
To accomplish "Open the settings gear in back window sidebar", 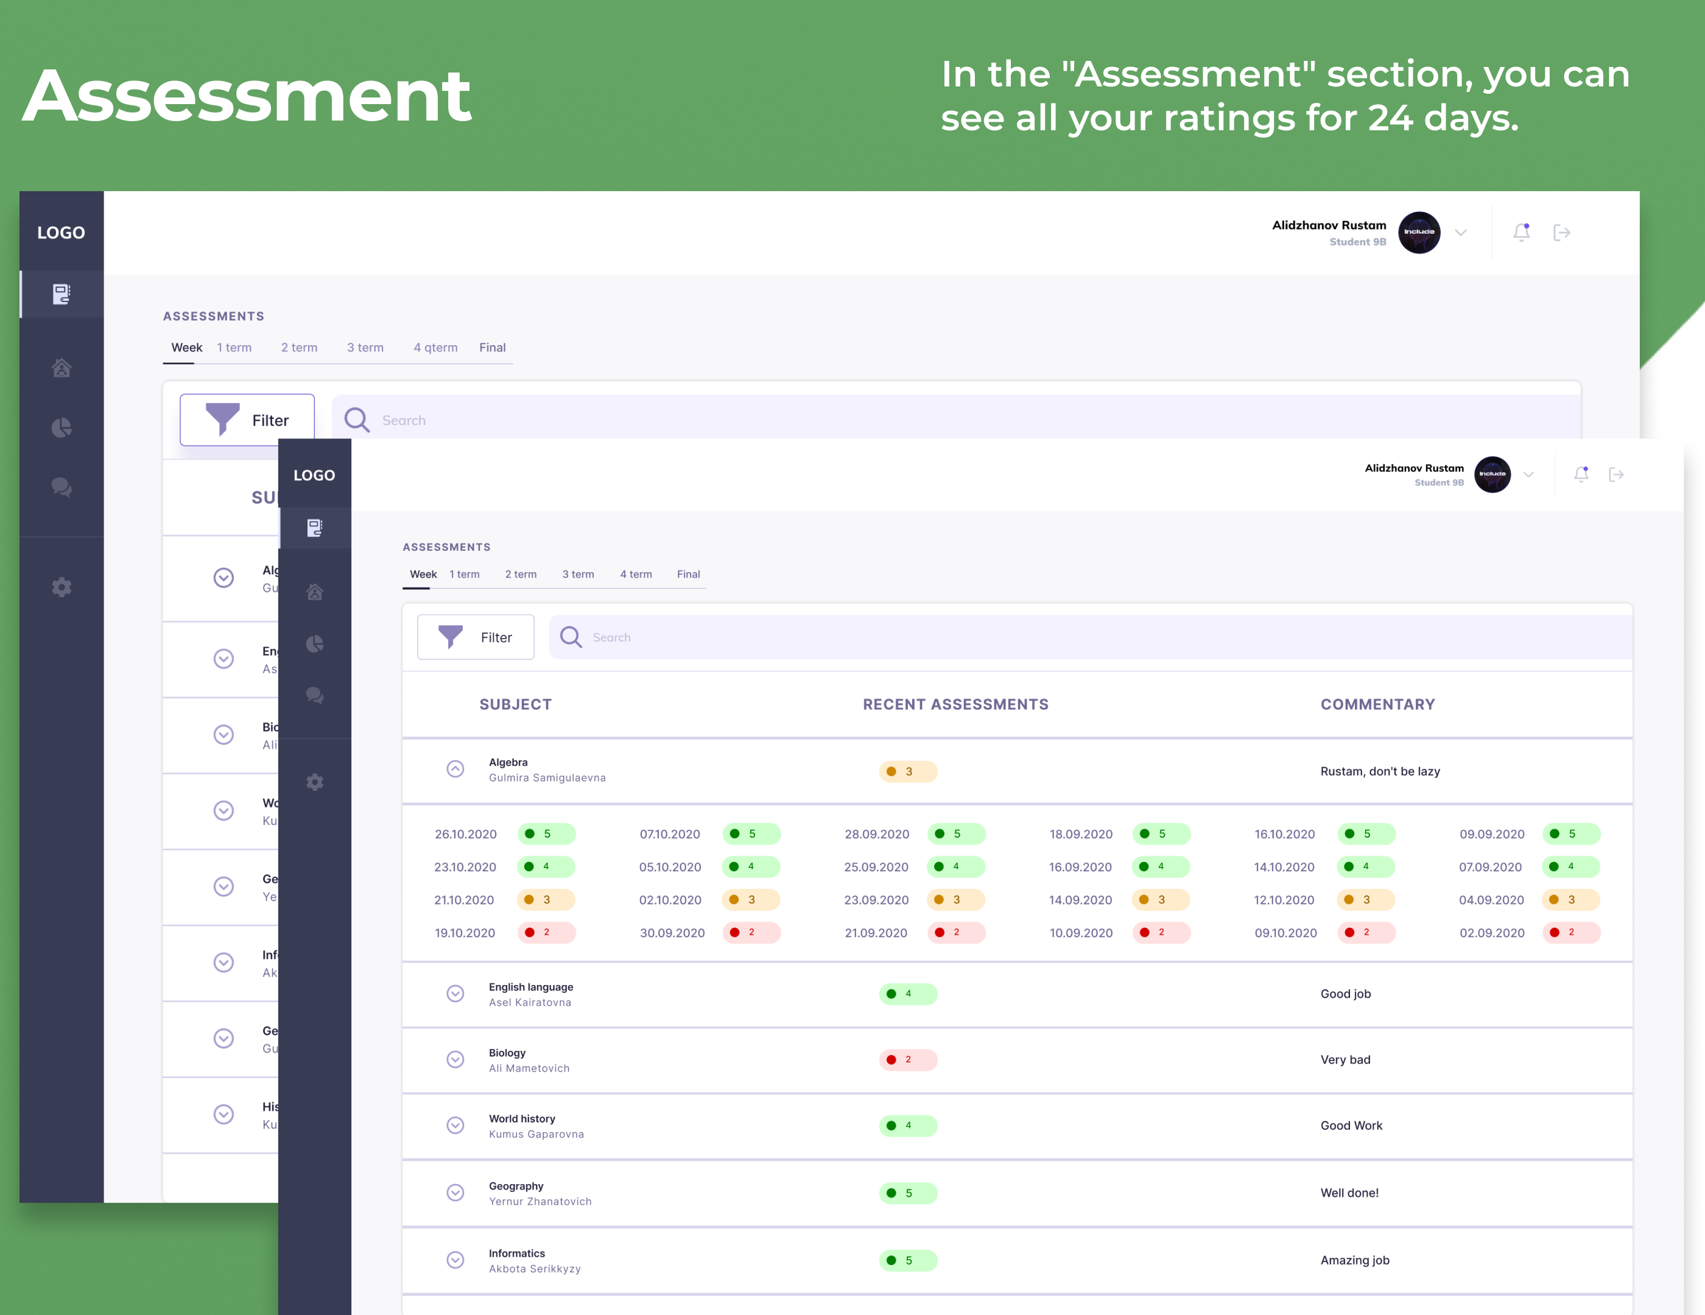I will tap(62, 587).
